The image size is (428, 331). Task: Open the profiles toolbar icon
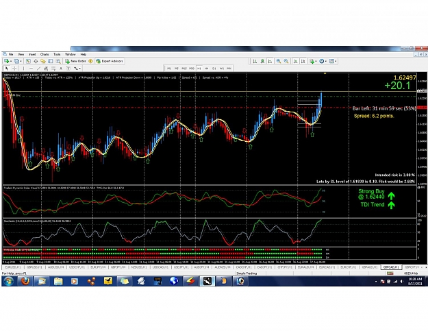tap(16, 61)
